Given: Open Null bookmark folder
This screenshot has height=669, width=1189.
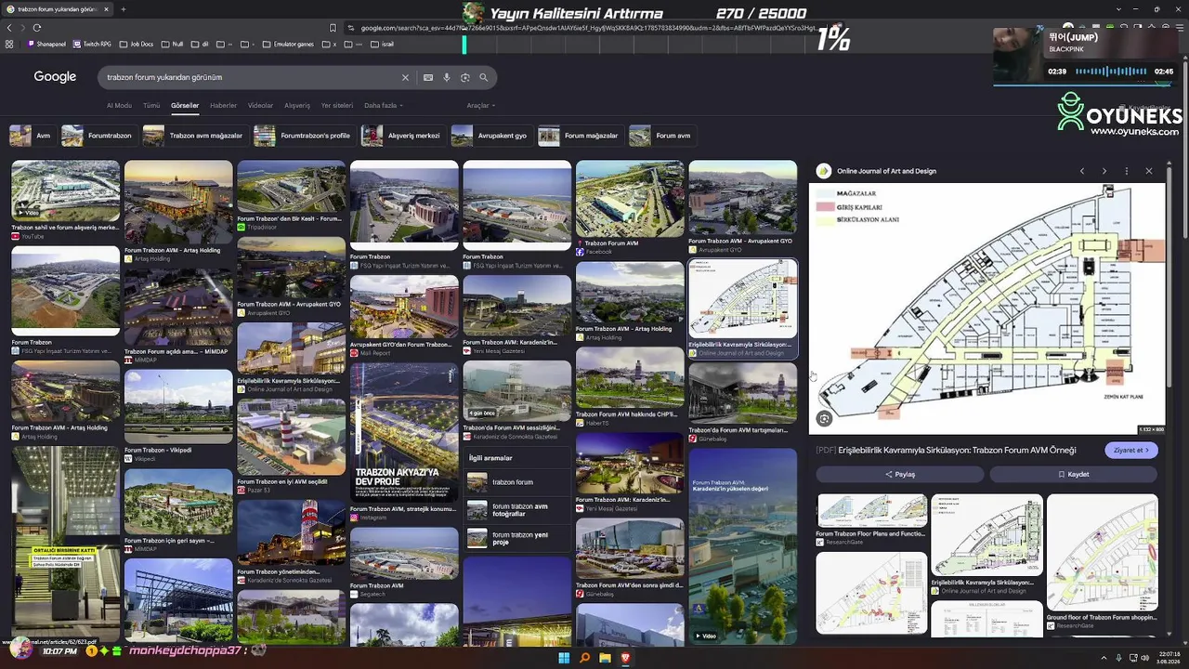Looking at the screenshot, I should click(174, 44).
